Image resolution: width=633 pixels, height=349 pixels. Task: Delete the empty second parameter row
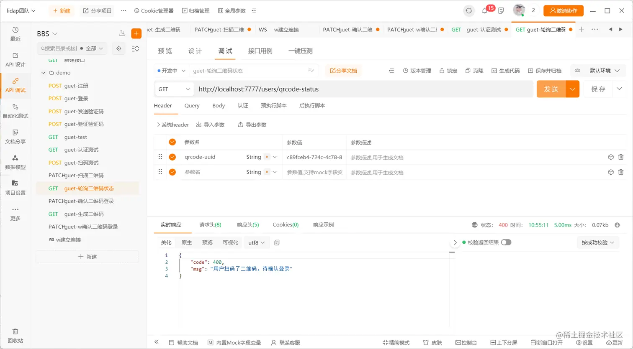(621, 172)
